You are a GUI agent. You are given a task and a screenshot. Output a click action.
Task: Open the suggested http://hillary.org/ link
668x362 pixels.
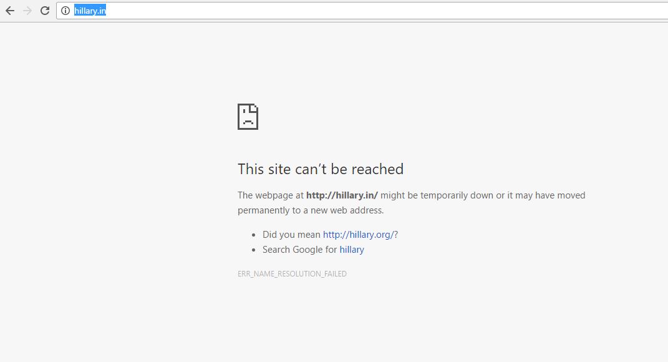pyautogui.click(x=358, y=235)
